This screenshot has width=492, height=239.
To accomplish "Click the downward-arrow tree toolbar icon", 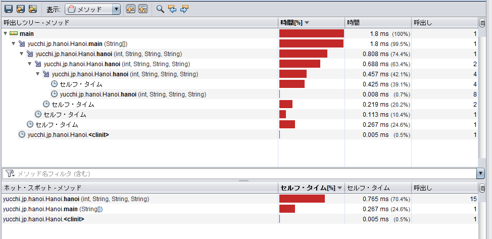I will 130,9.
